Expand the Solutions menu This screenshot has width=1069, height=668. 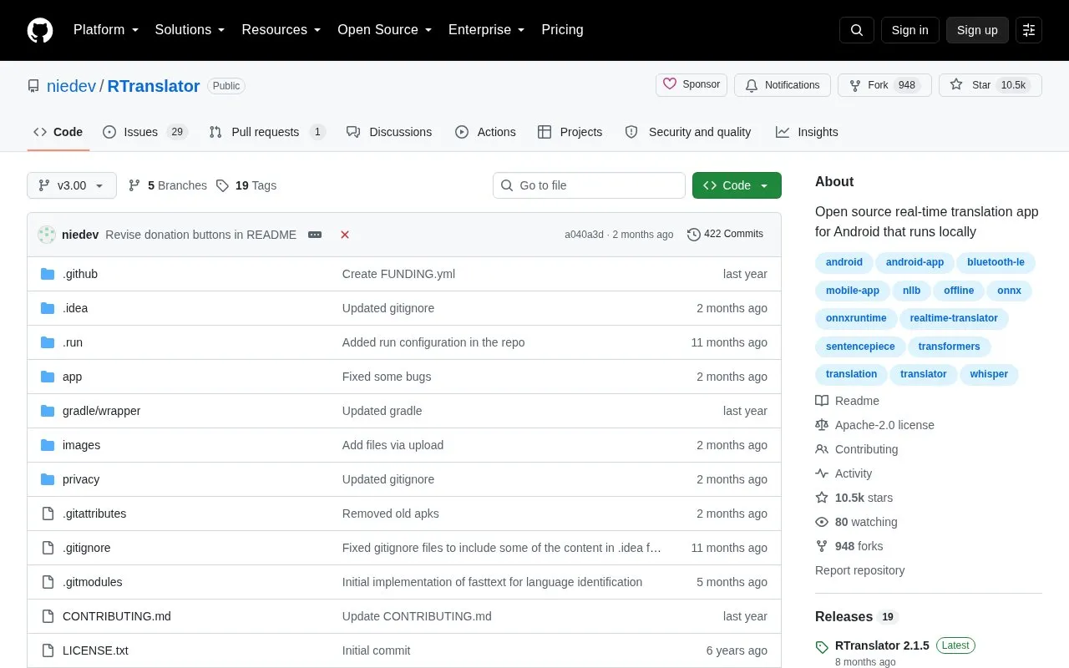click(190, 30)
